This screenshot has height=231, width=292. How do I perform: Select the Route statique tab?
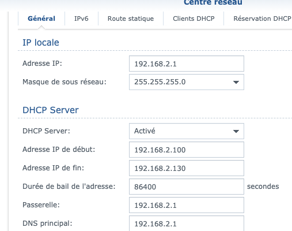131,18
